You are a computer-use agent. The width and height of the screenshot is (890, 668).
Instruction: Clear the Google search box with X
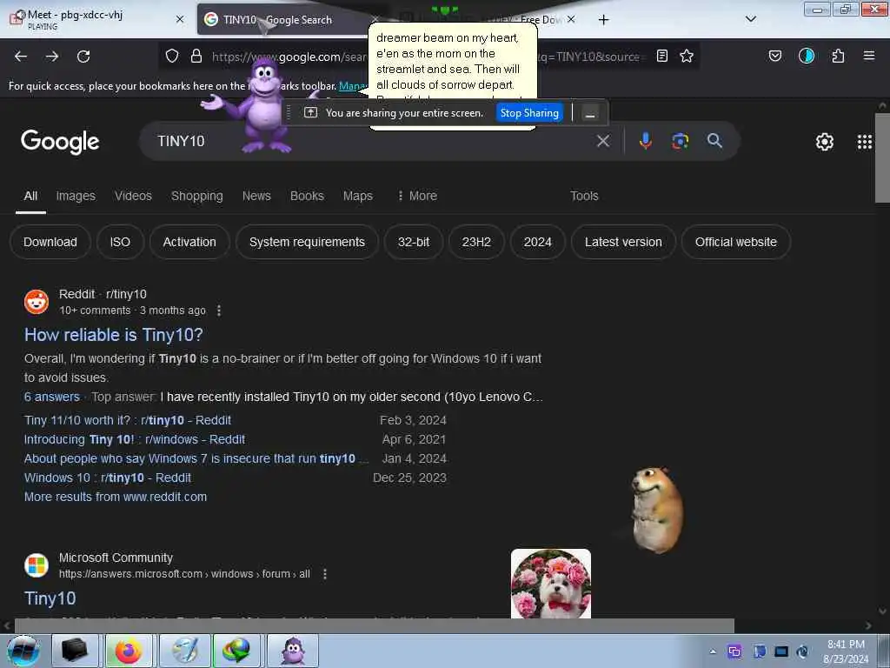(603, 141)
